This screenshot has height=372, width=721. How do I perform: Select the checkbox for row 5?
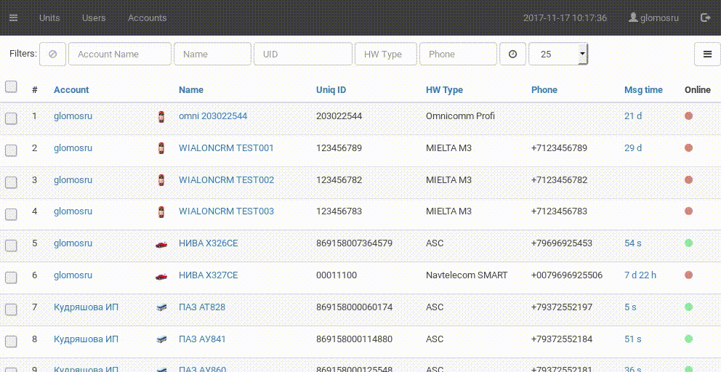pos(11,246)
